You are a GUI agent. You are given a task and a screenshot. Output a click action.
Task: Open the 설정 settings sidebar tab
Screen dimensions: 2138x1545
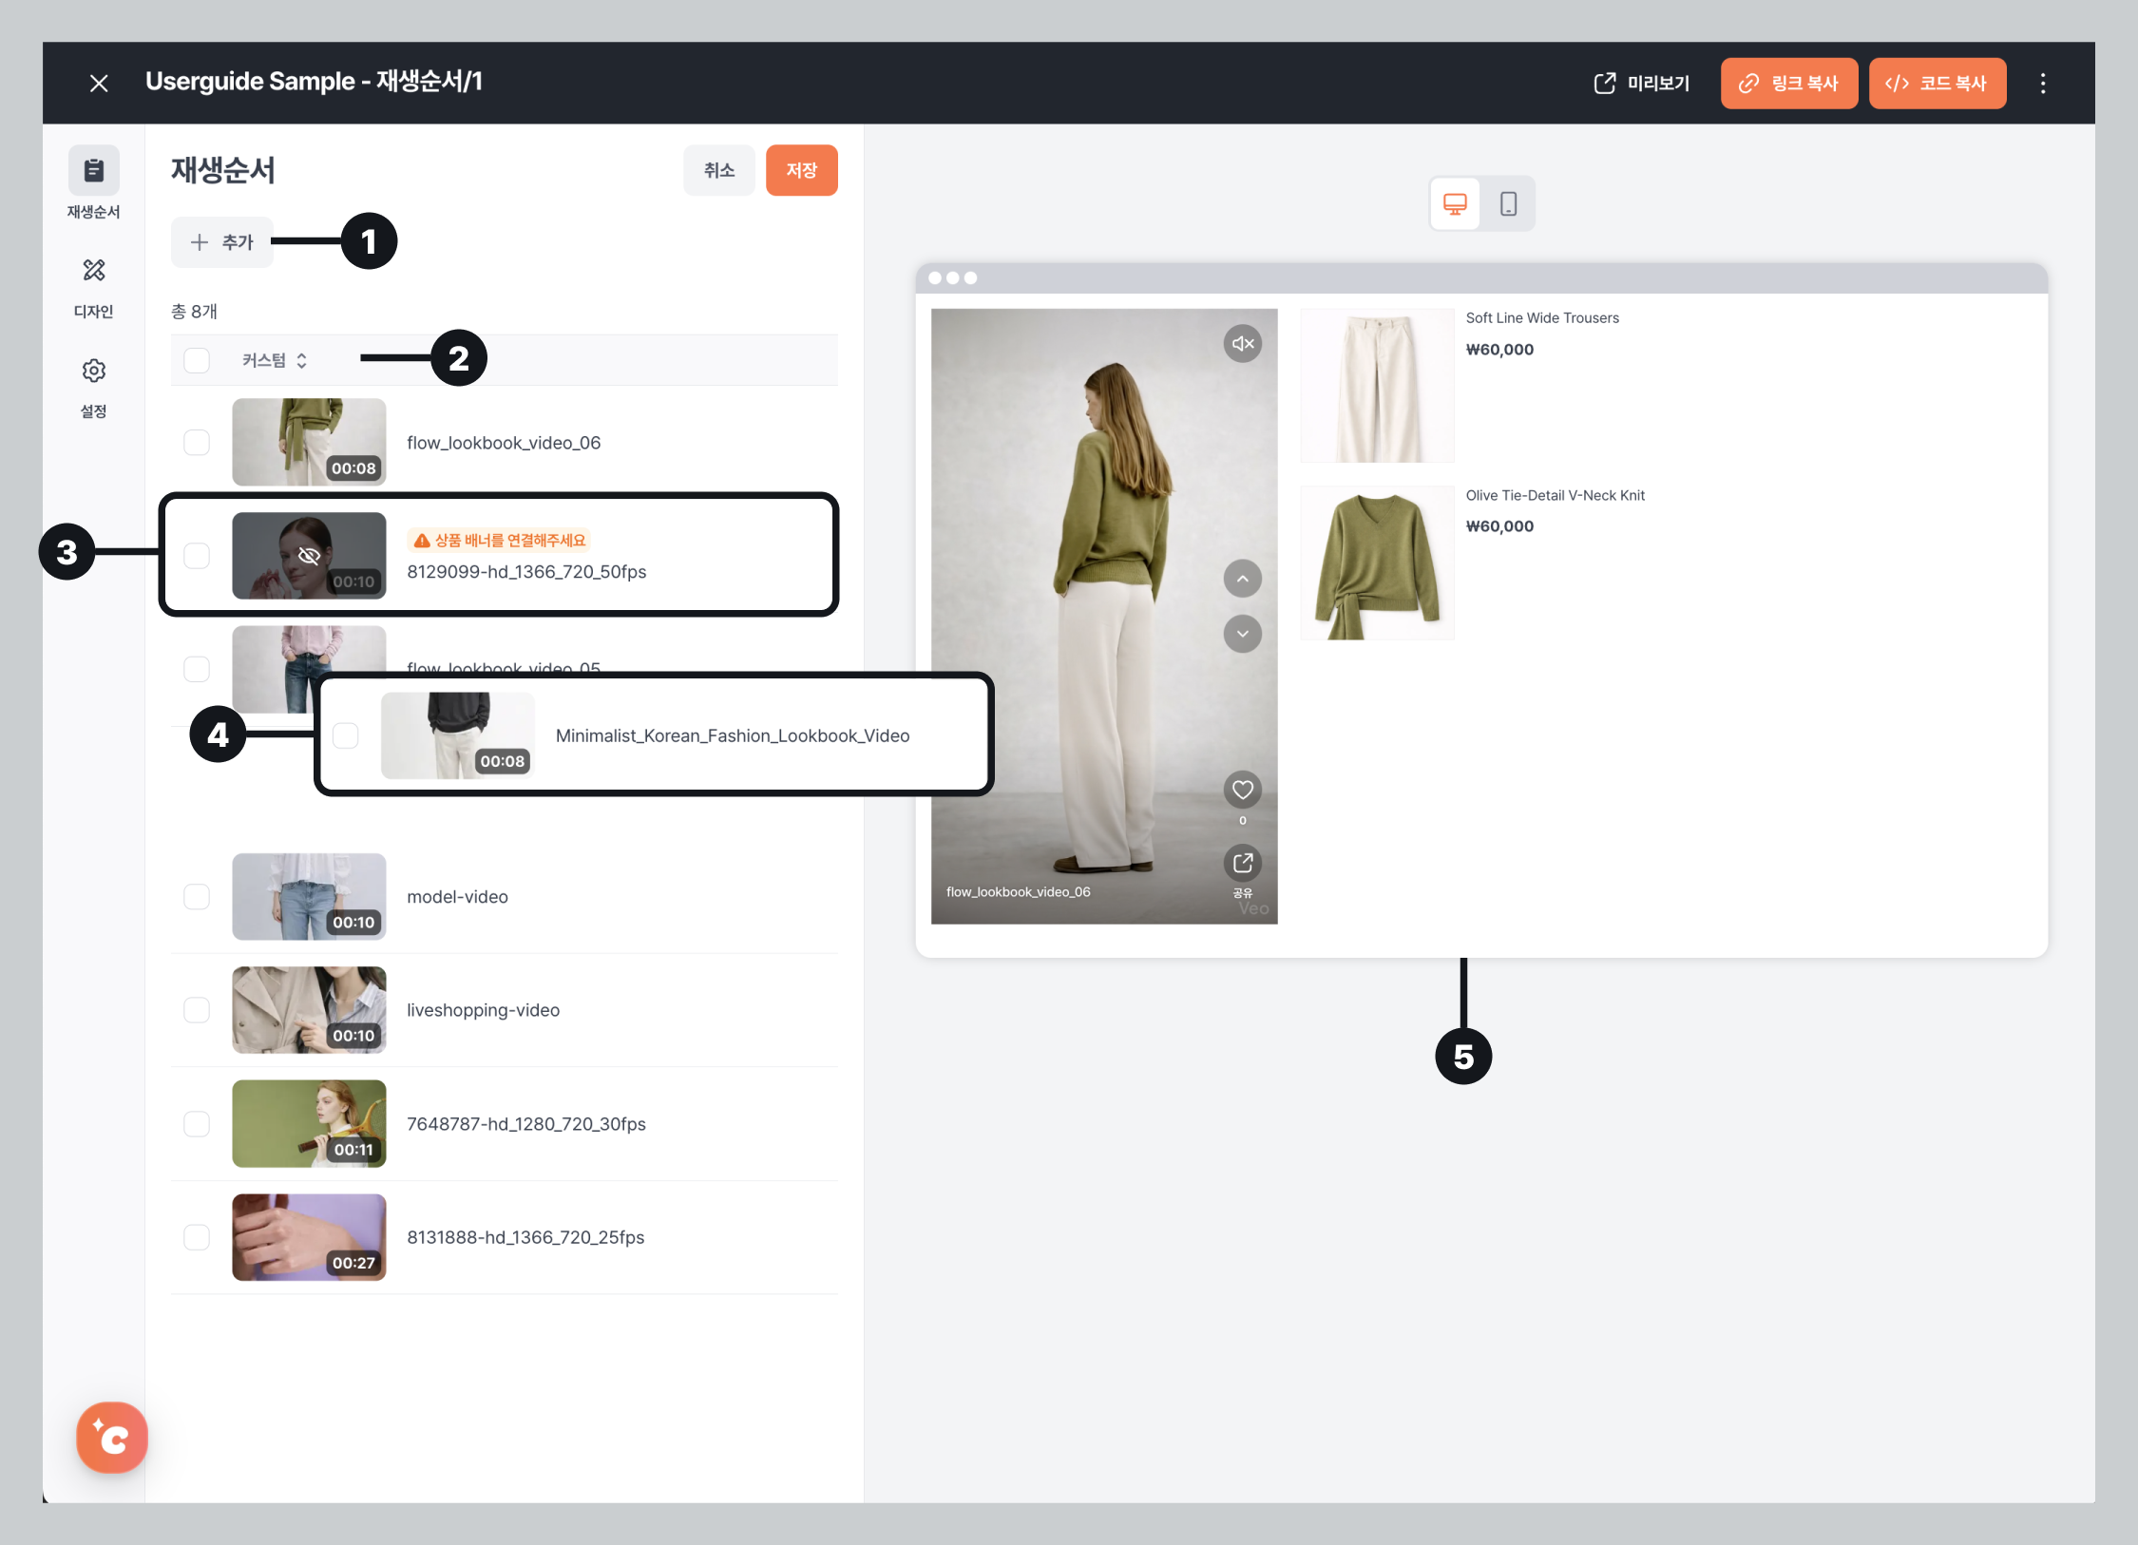[x=93, y=386]
